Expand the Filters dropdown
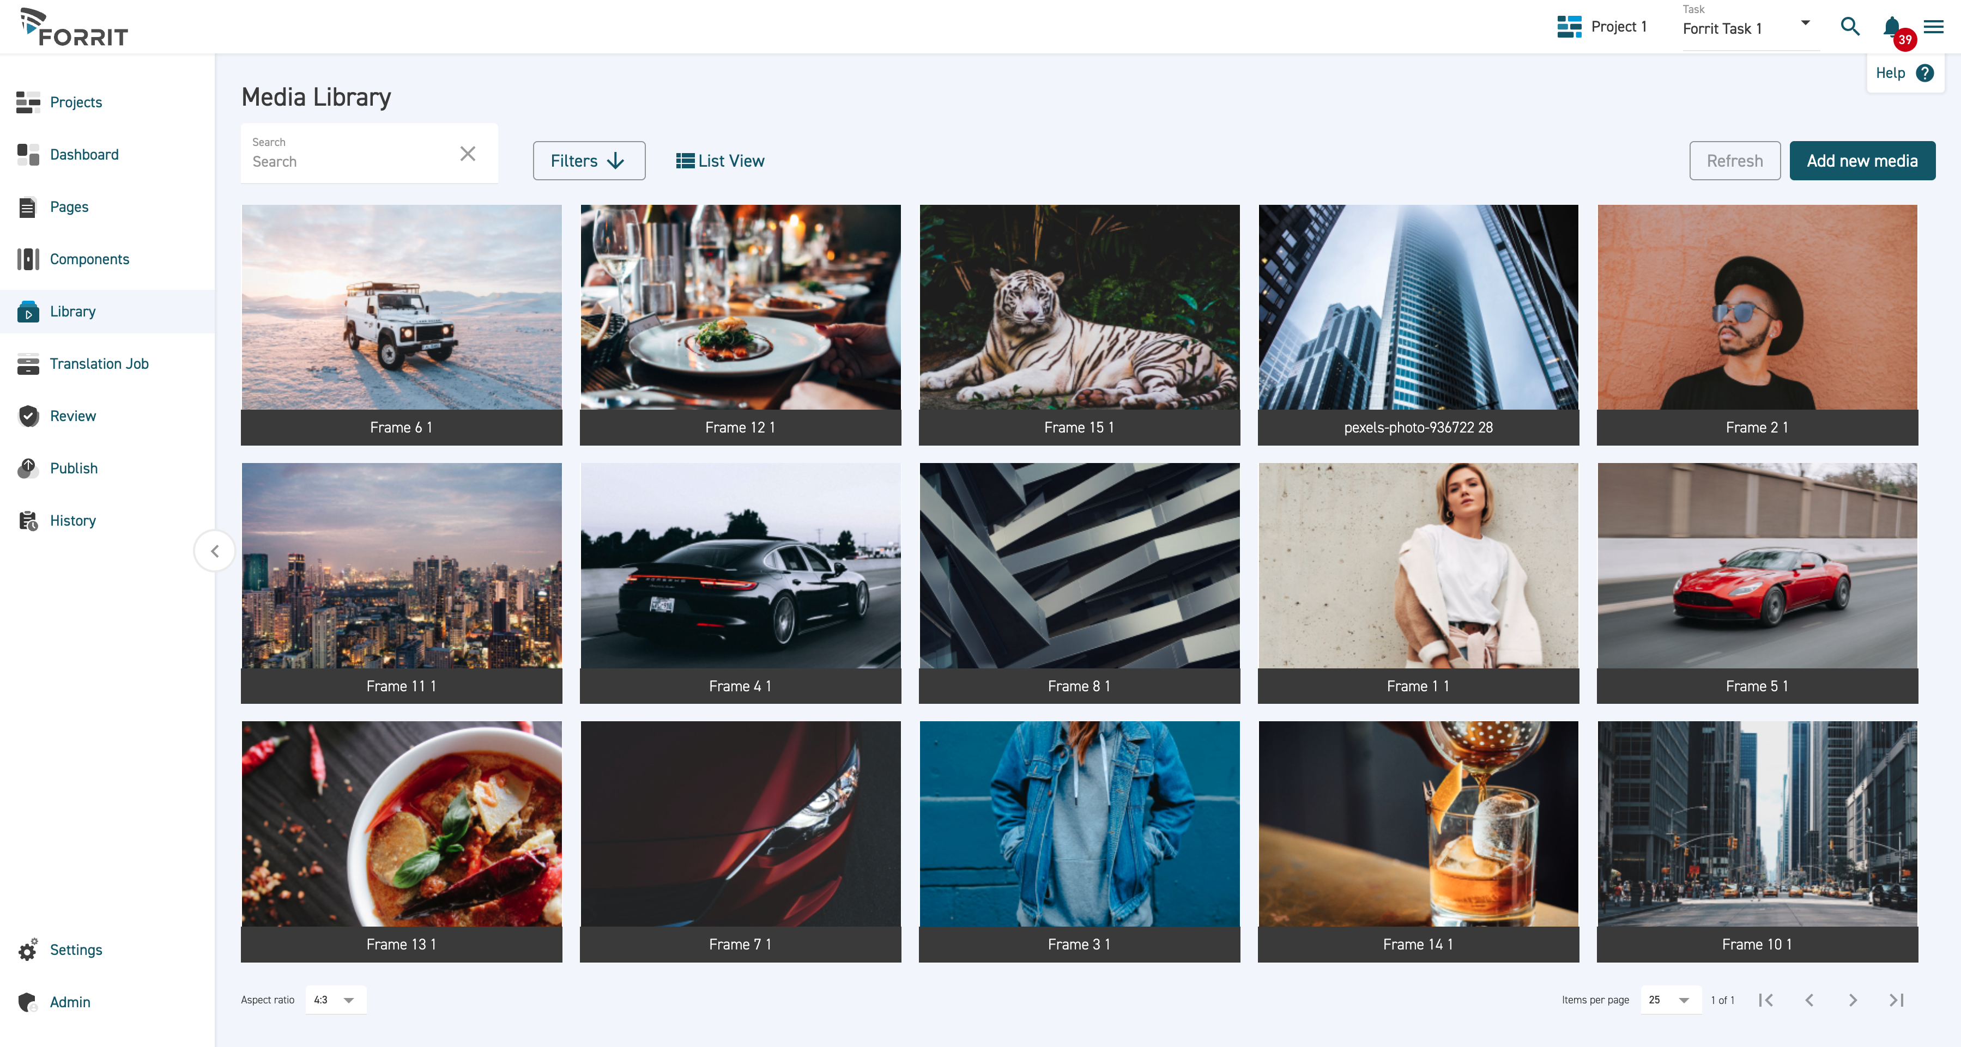 point(589,161)
